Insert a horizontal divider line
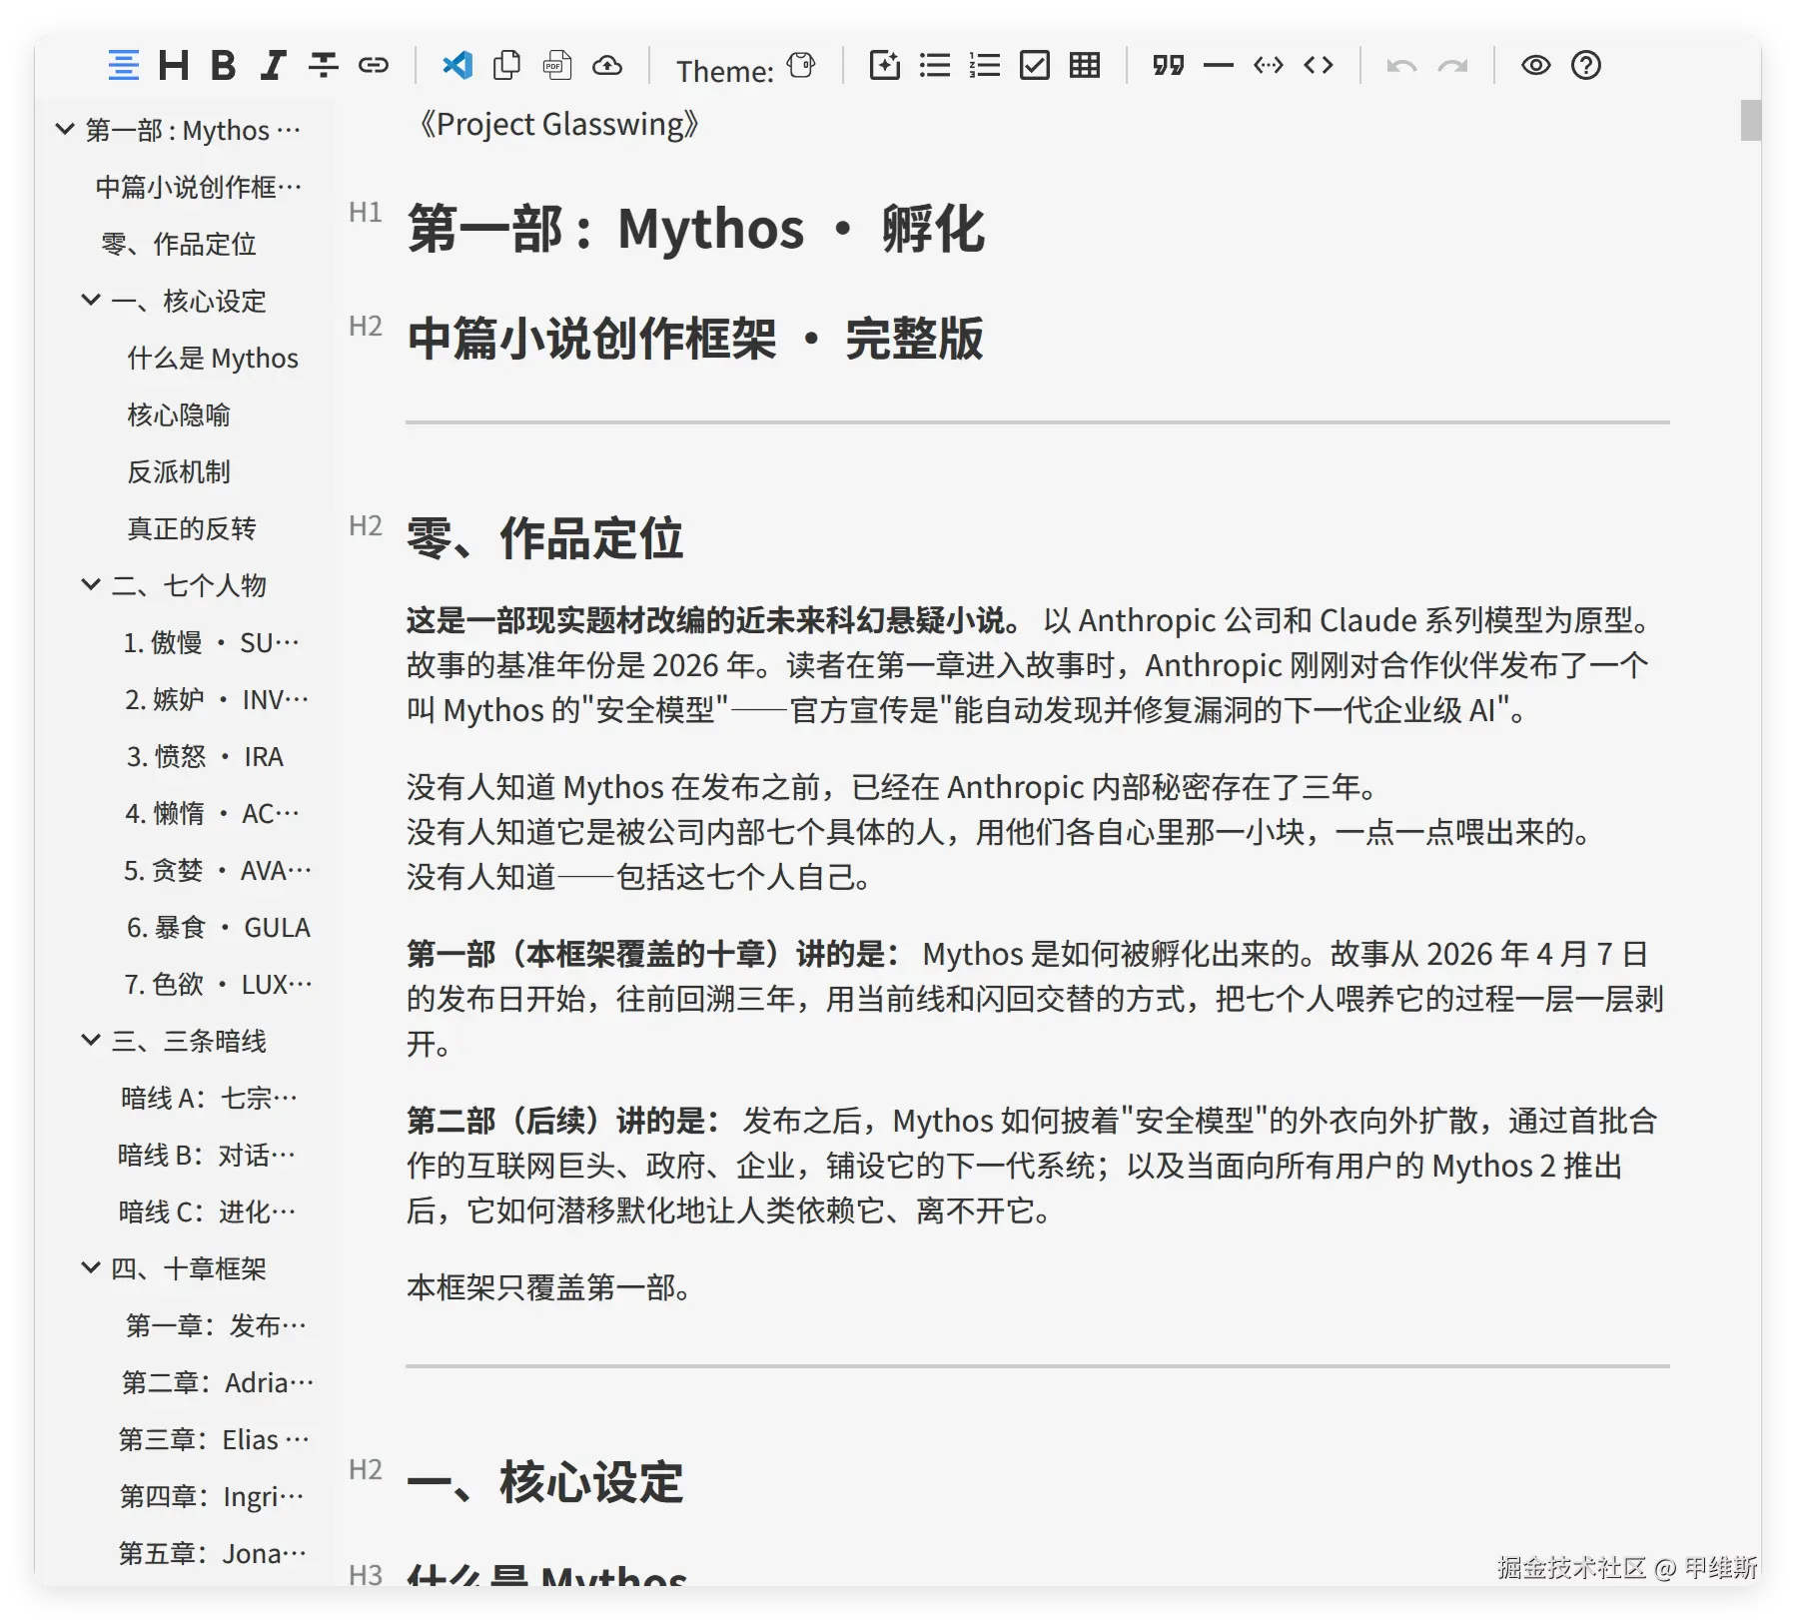 coord(1219,66)
